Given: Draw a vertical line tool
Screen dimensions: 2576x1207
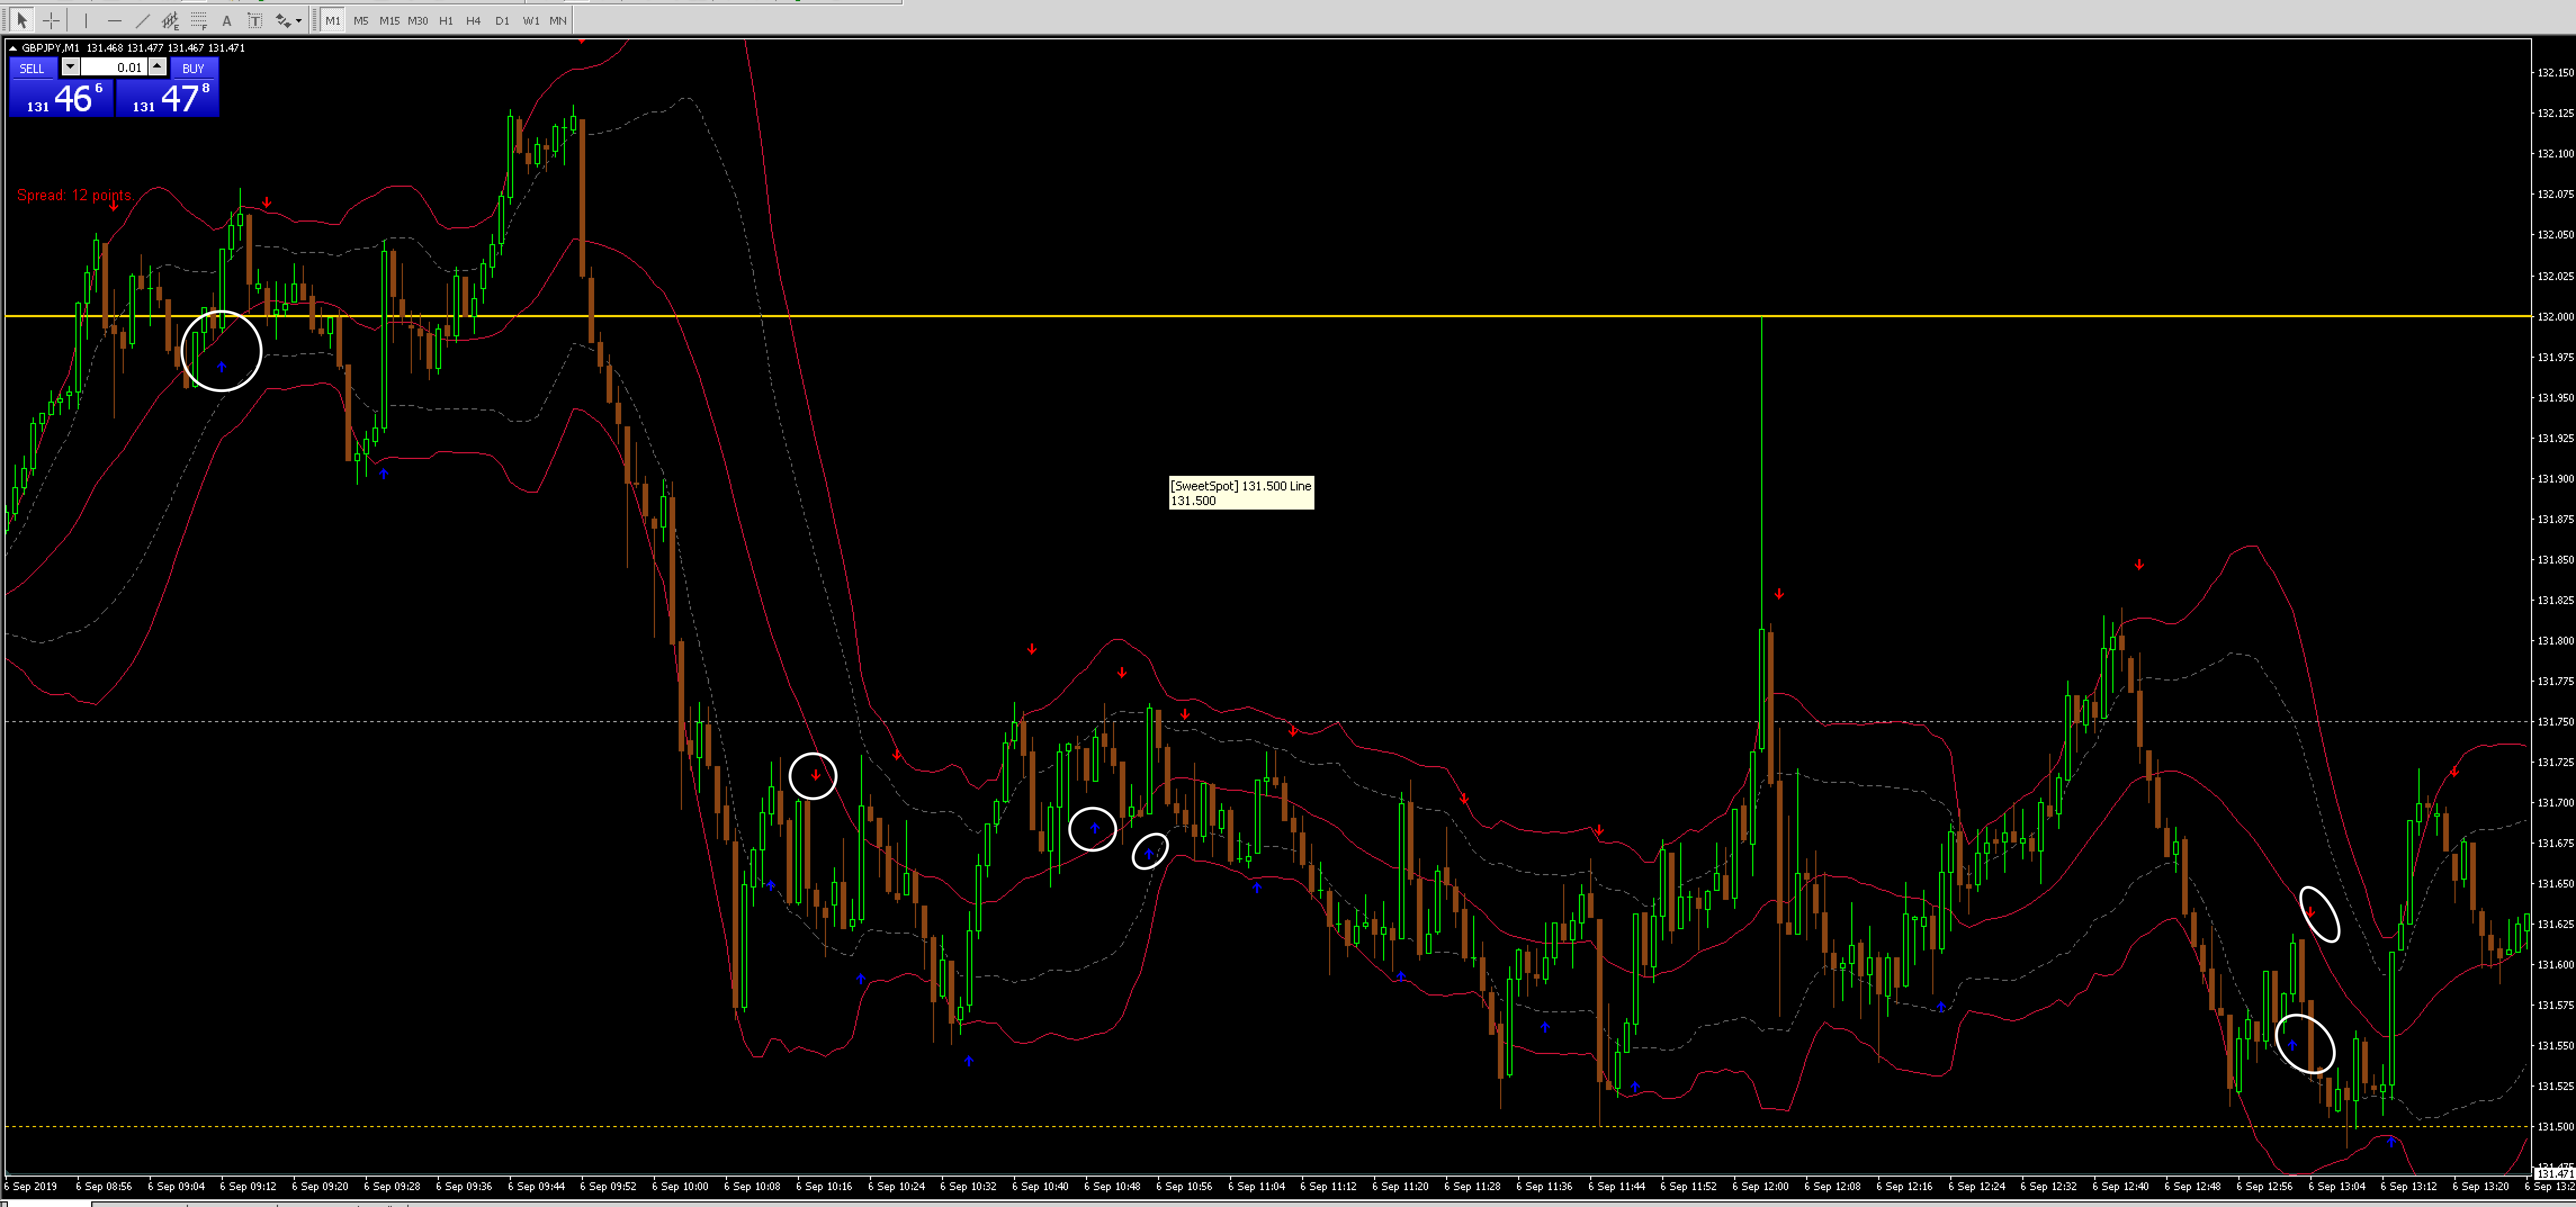Looking at the screenshot, I should (86, 20).
